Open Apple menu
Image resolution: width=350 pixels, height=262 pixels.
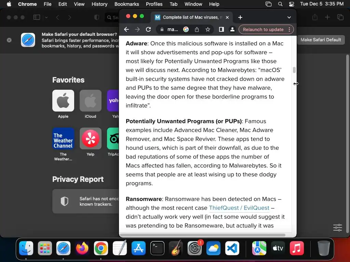click(x=9, y=4)
